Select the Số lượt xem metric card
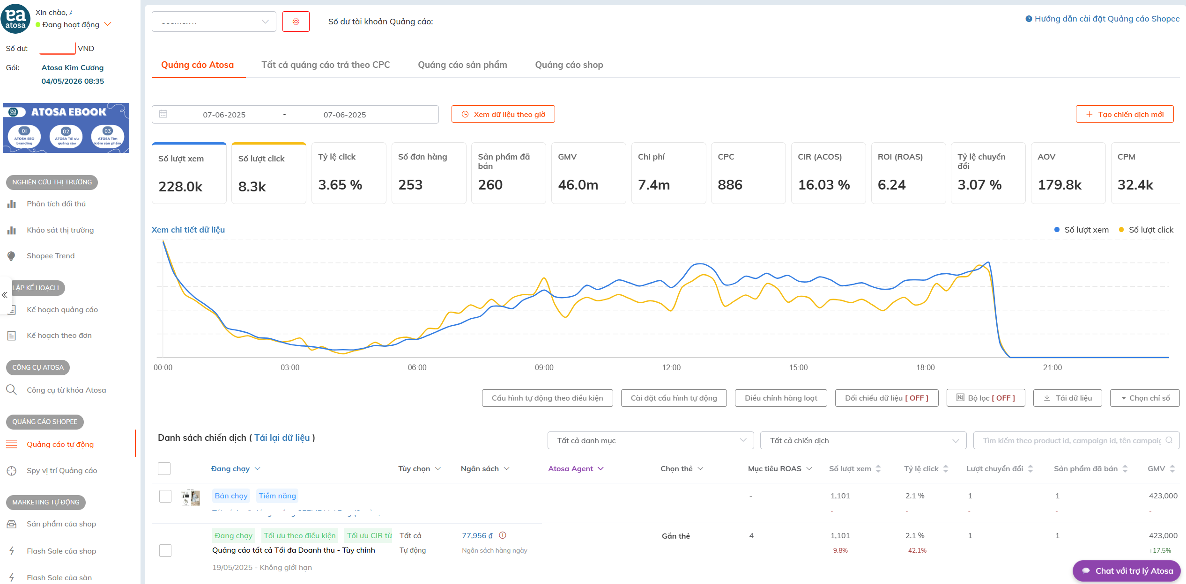Image resolution: width=1186 pixels, height=584 pixels. click(189, 173)
